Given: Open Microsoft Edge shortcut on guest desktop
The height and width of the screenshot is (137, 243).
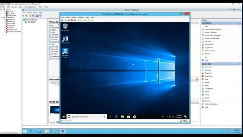Looking at the screenshot, I should click(x=65, y=53).
